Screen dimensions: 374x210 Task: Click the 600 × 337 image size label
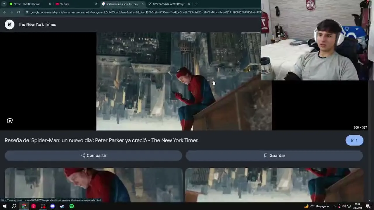coord(360,127)
